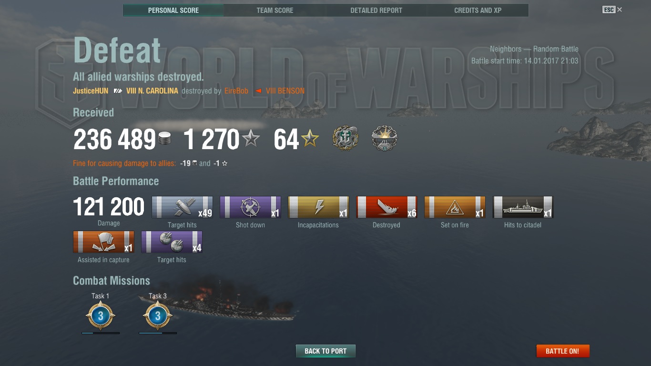651x366 pixels.
Task: Start next match with Battle On!
Action: [x=562, y=351]
